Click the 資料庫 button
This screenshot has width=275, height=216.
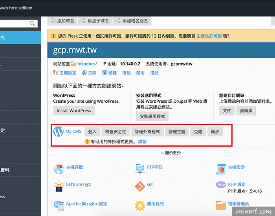(x=246, y=111)
